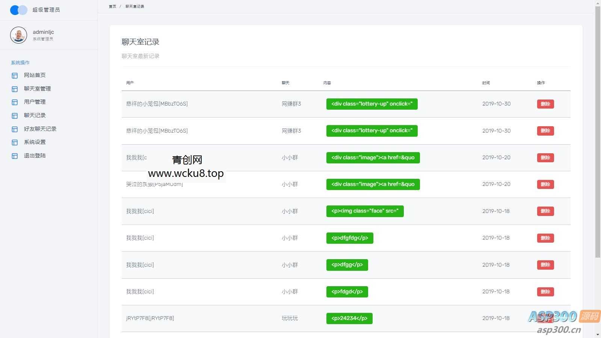
Task: Click the adminljc avatar picture
Action: pyautogui.click(x=18, y=35)
